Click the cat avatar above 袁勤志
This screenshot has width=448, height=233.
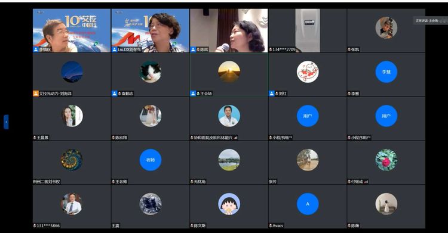[151, 72]
